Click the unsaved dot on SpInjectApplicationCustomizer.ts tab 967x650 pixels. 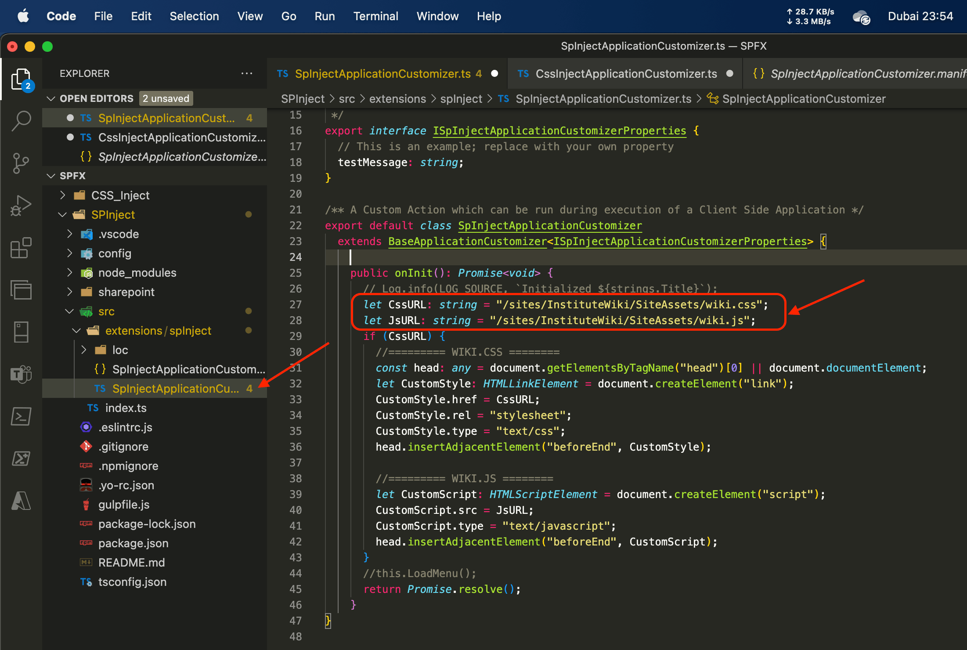click(x=494, y=74)
